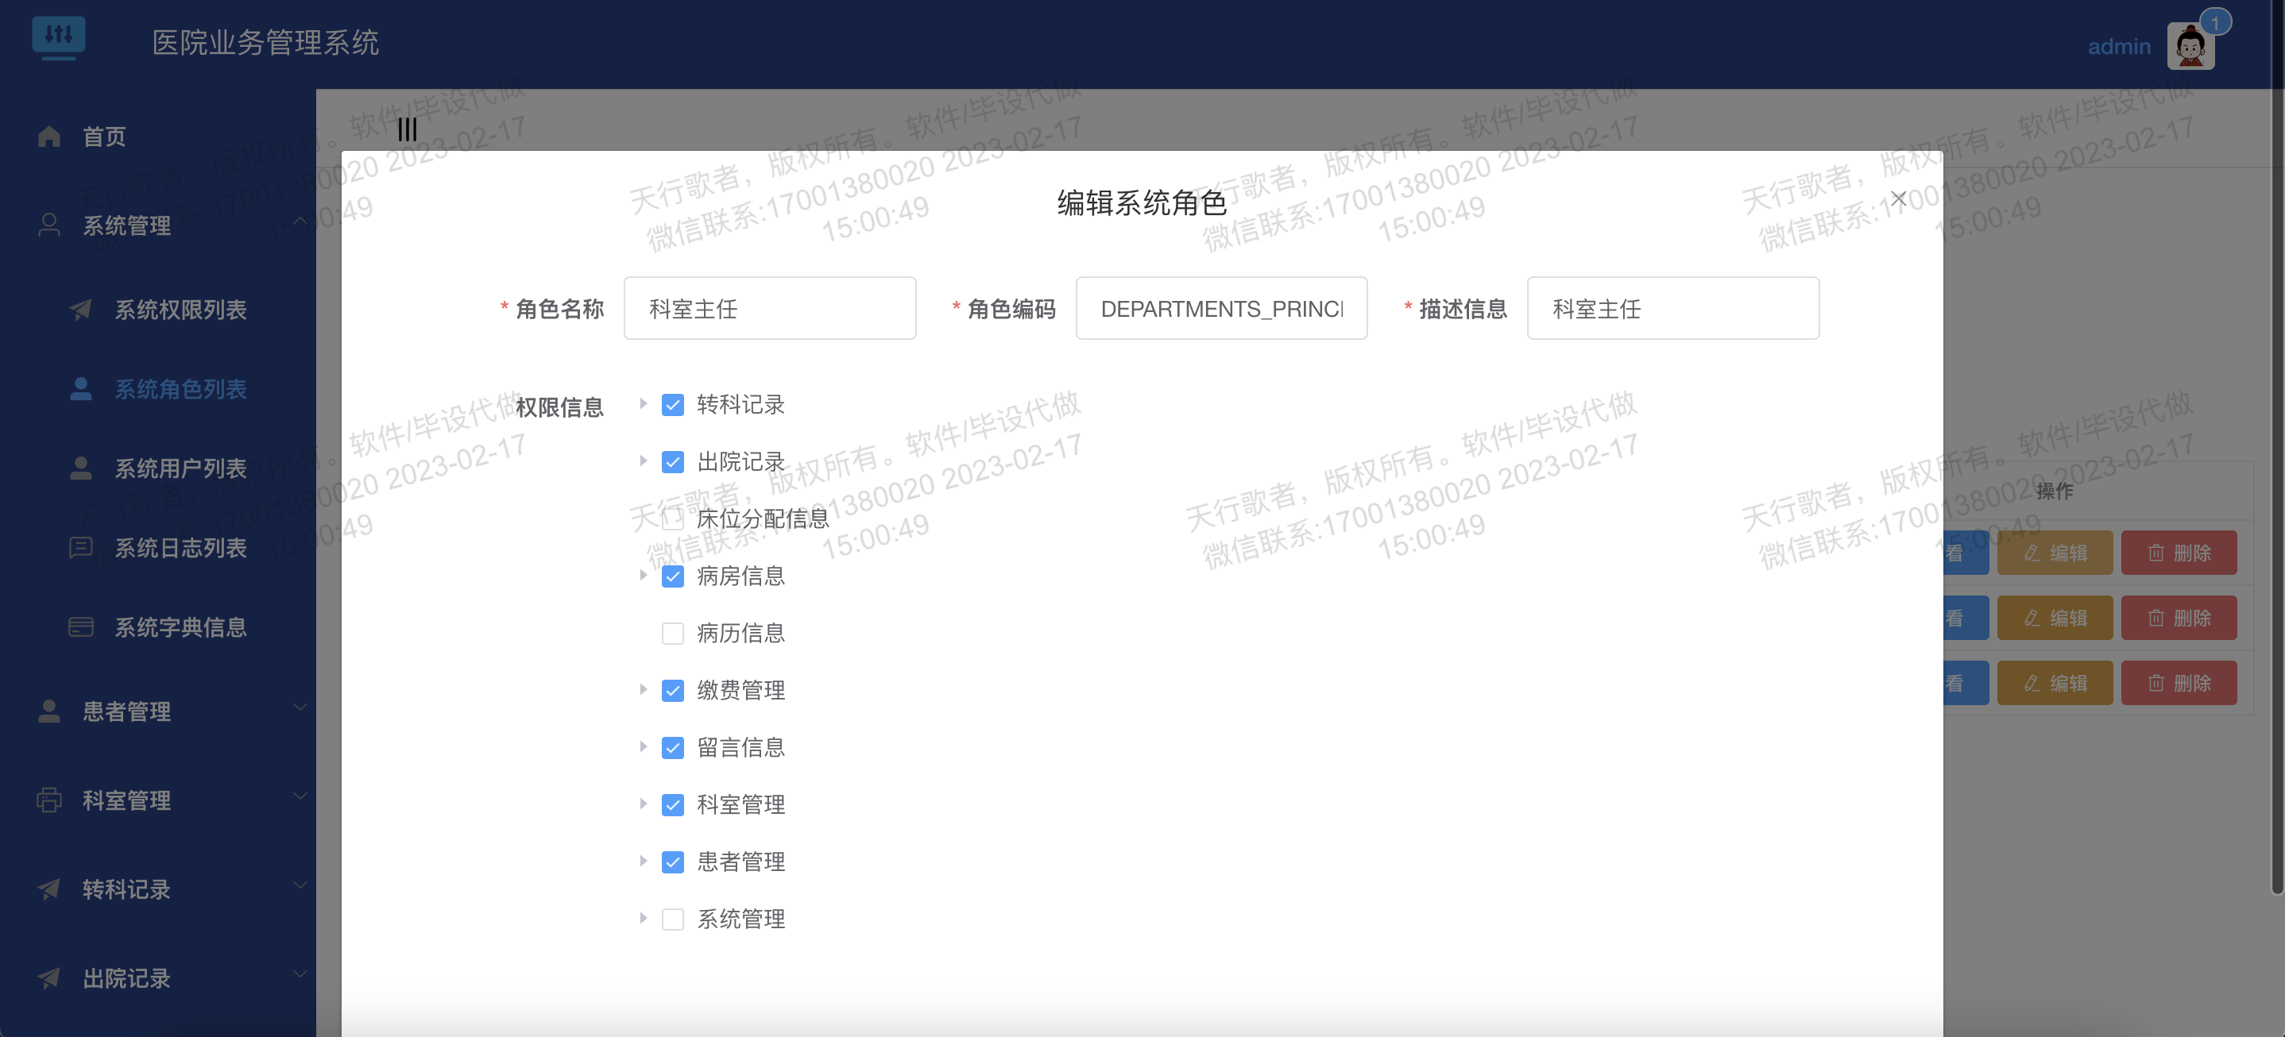Click the system logo icon in header
2285x1037 pixels.
point(59,38)
